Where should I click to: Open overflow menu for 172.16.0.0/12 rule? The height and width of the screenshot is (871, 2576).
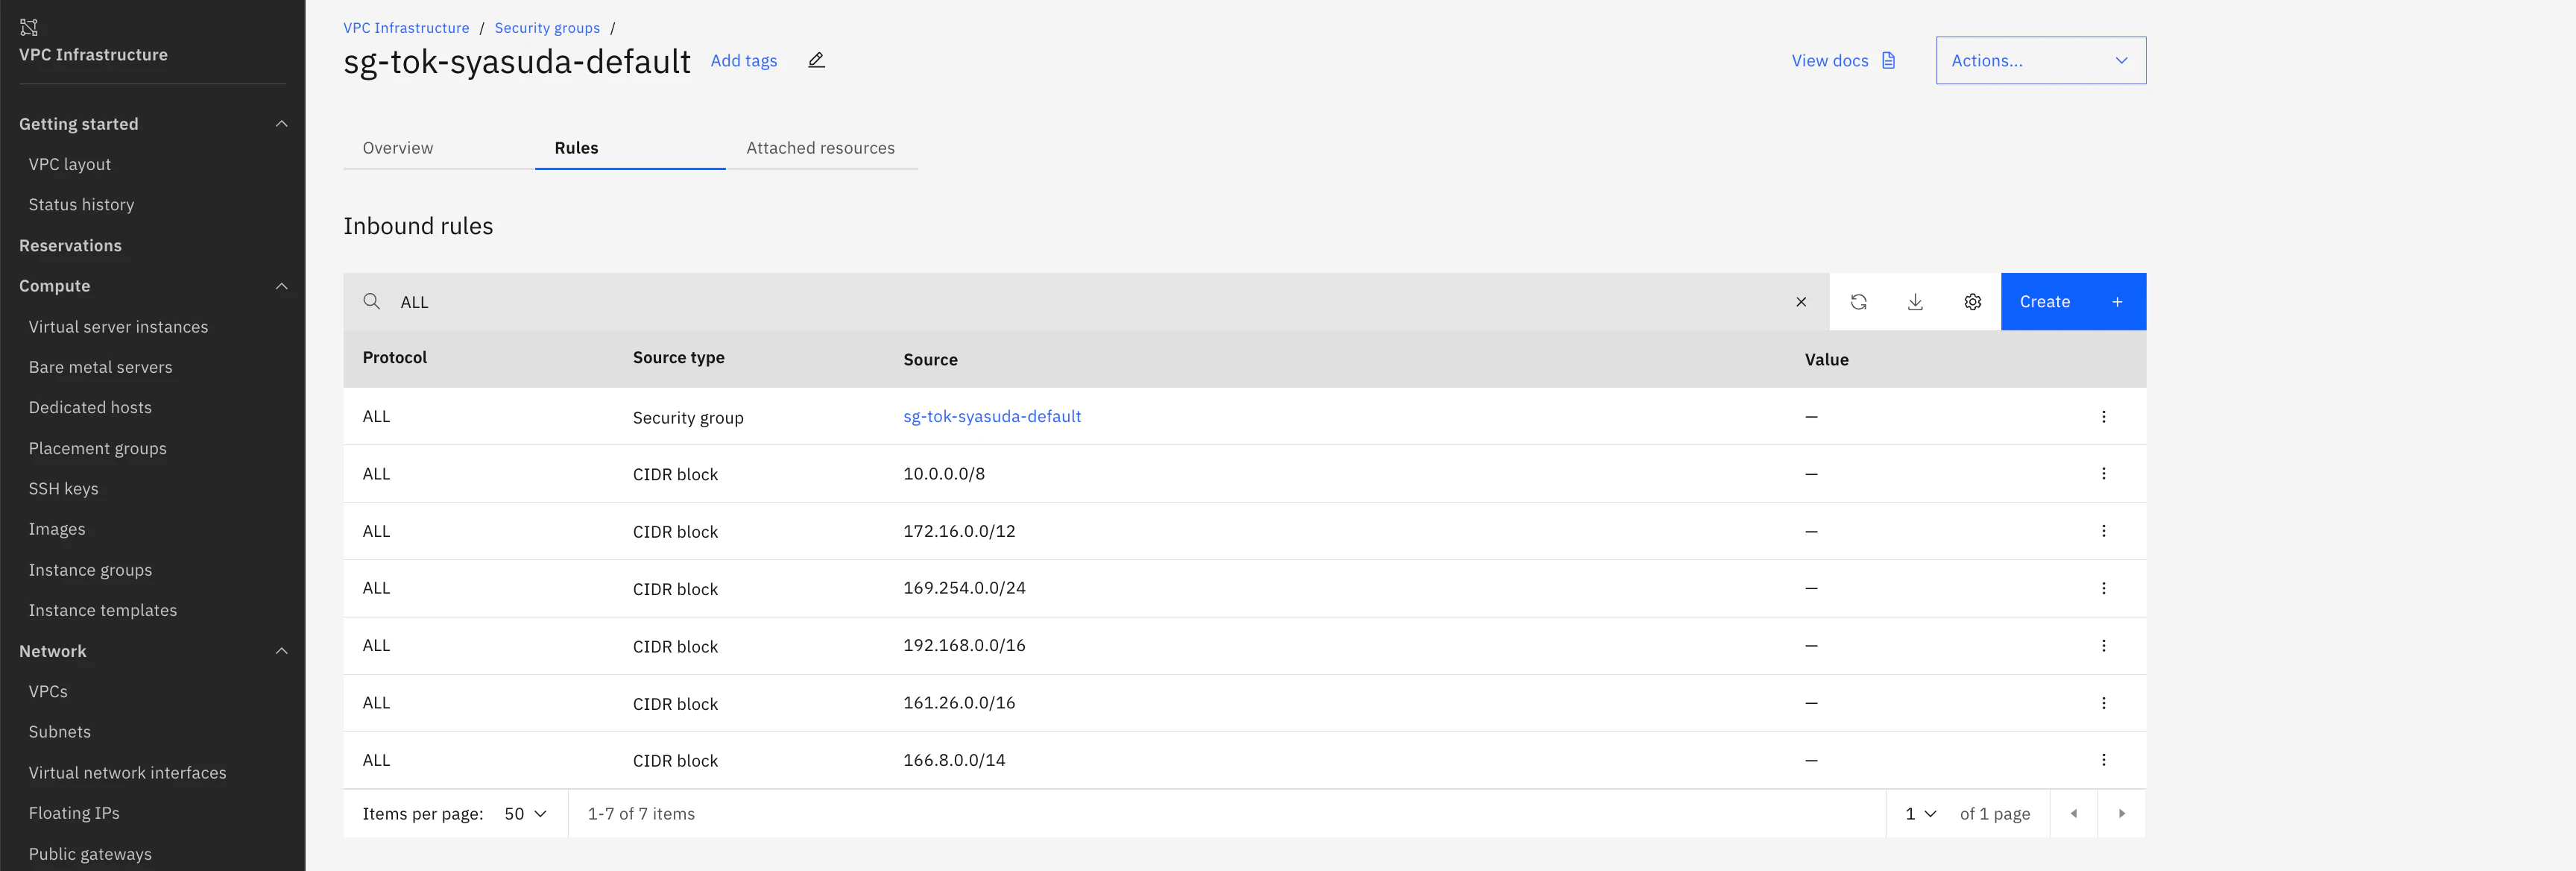pyautogui.click(x=2103, y=531)
